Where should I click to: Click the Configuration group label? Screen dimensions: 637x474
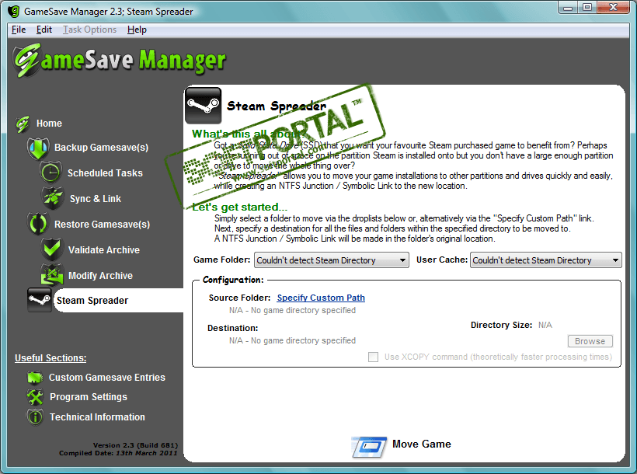point(233,280)
